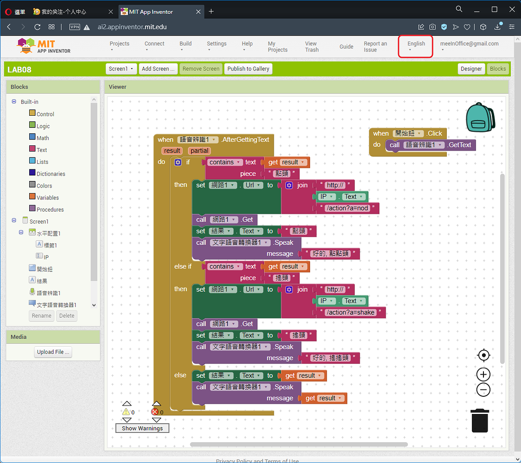Viewport: 521px width, 463px height.
Task: Toggle Show Warnings
Action: pyautogui.click(x=142, y=428)
